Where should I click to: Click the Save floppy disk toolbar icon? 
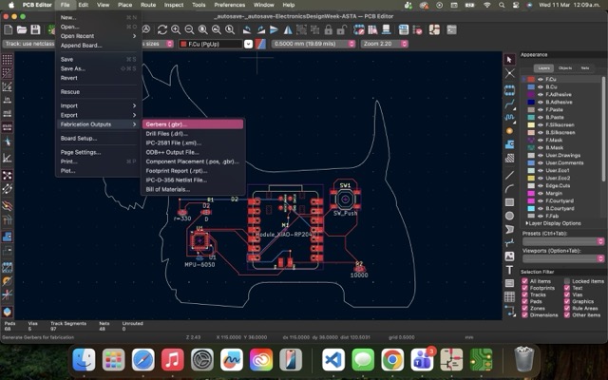click(x=35, y=29)
